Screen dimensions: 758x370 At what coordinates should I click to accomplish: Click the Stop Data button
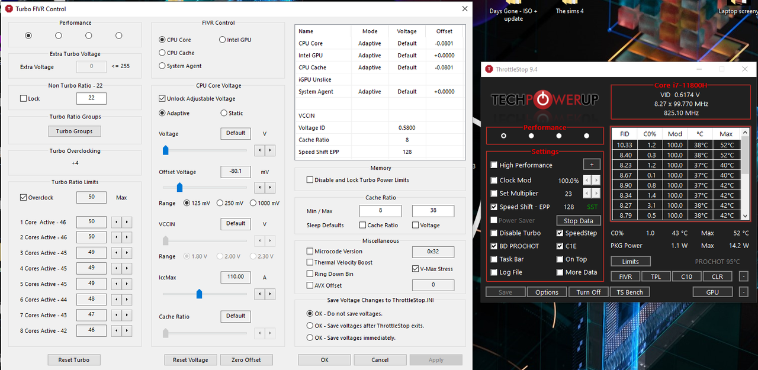(579, 221)
